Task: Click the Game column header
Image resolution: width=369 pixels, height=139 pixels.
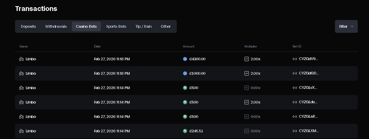Action: pyautogui.click(x=24, y=47)
